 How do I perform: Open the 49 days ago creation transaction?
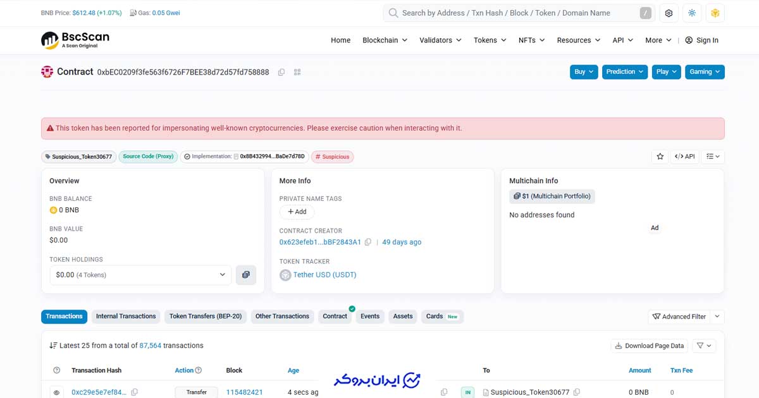point(402,242)
